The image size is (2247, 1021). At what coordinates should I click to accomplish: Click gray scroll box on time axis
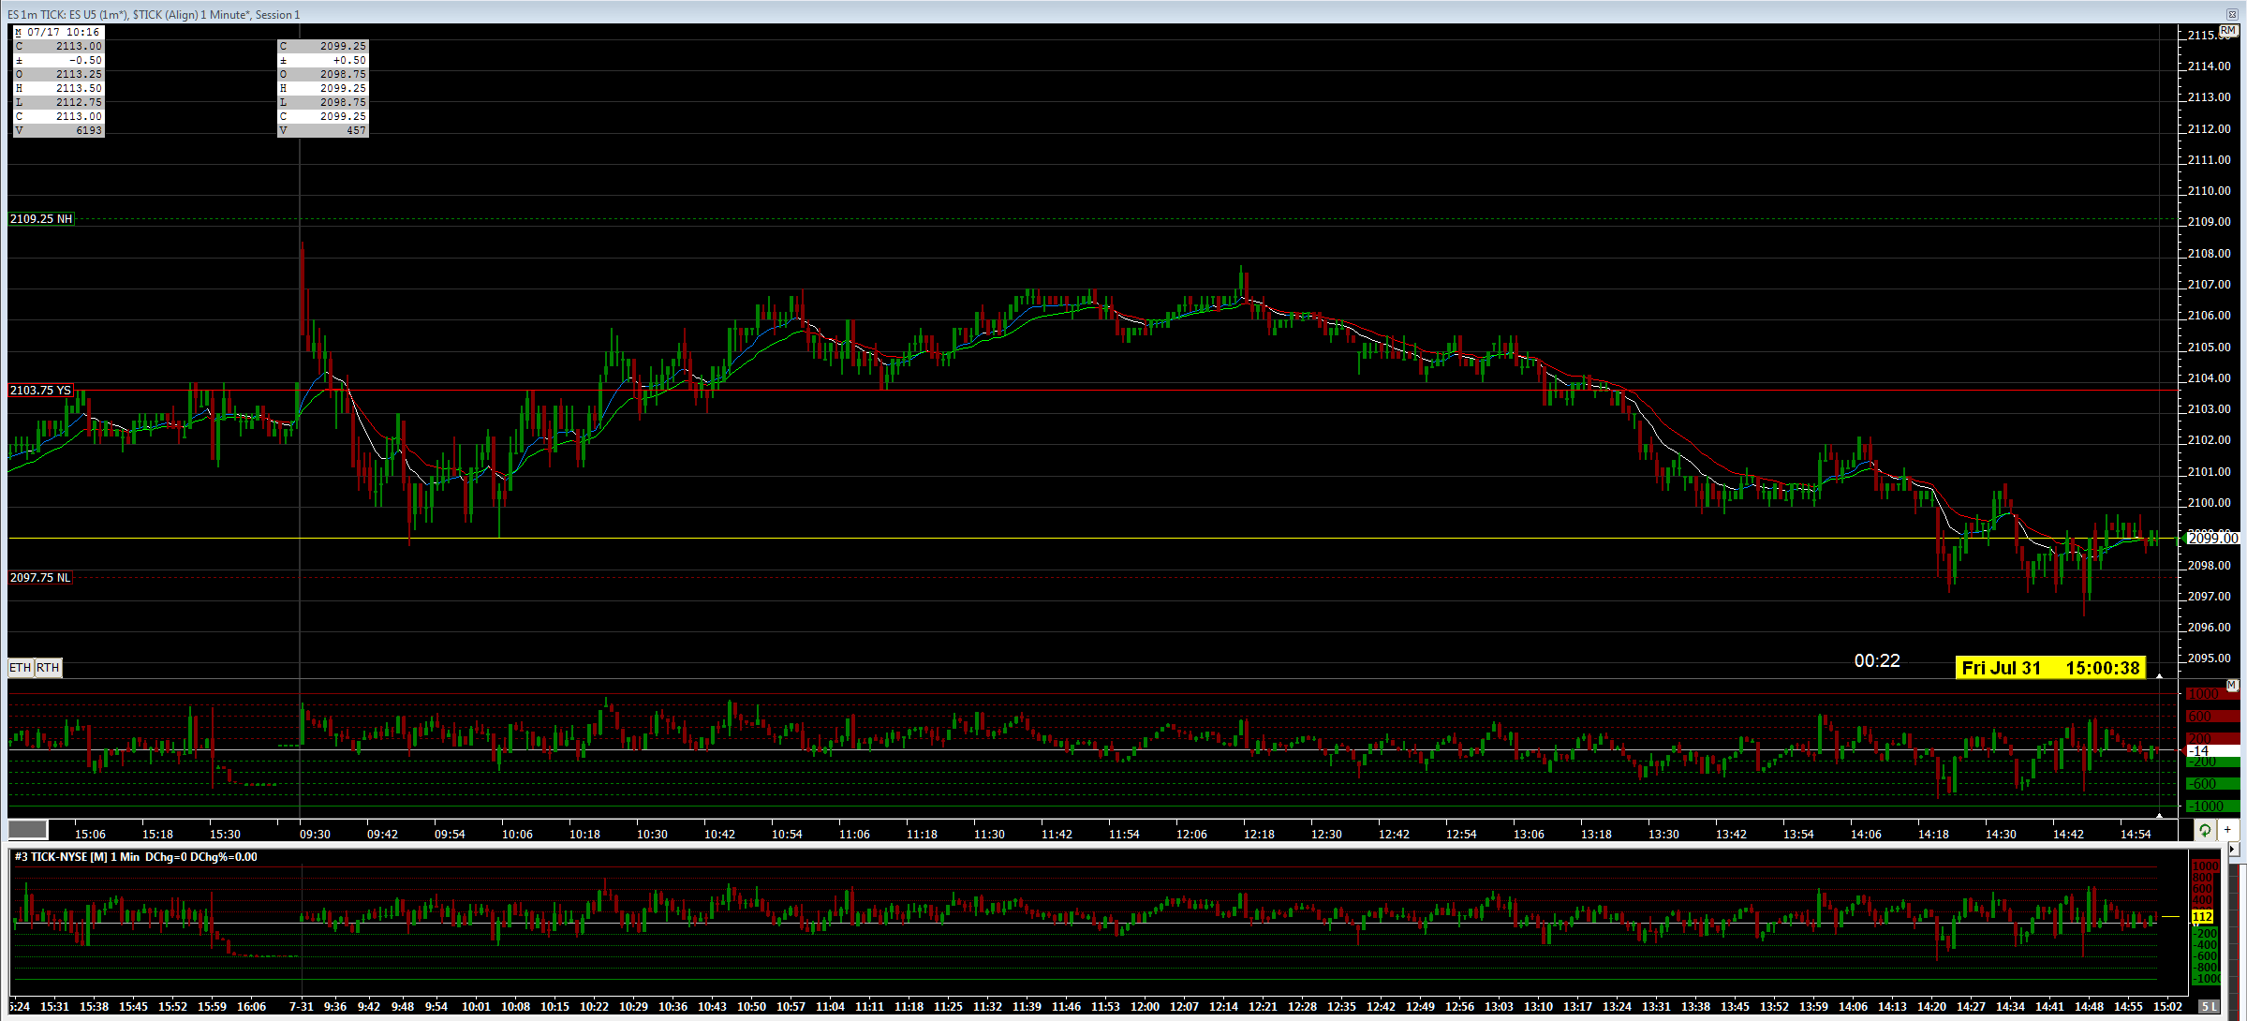tap(28, 830)
